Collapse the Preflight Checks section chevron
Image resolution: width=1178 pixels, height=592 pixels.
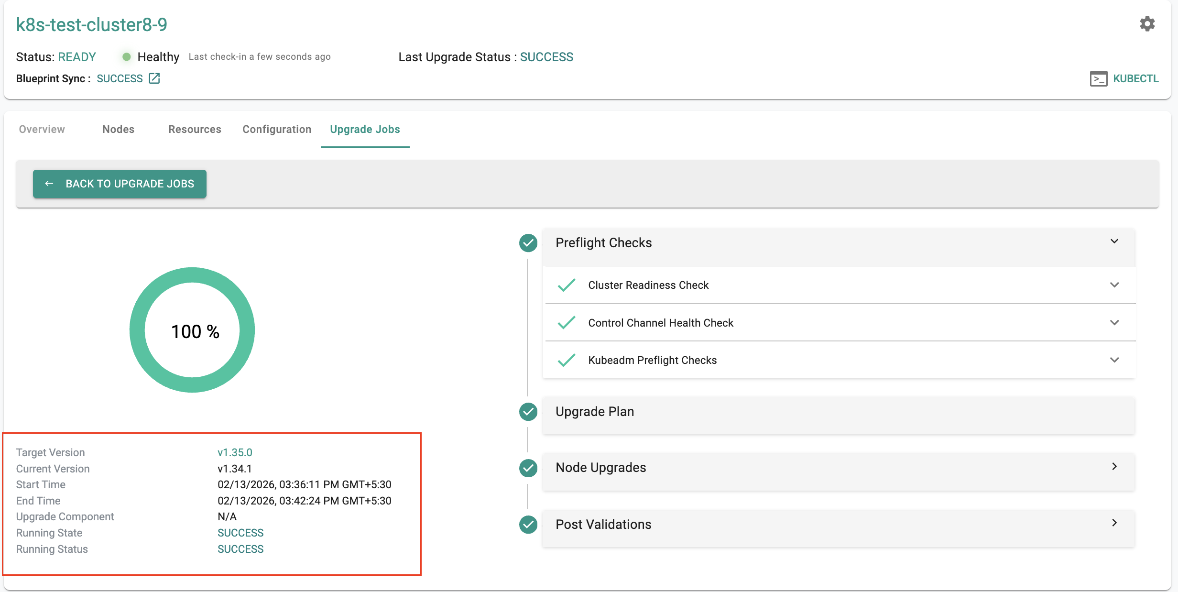[1114, 241]
